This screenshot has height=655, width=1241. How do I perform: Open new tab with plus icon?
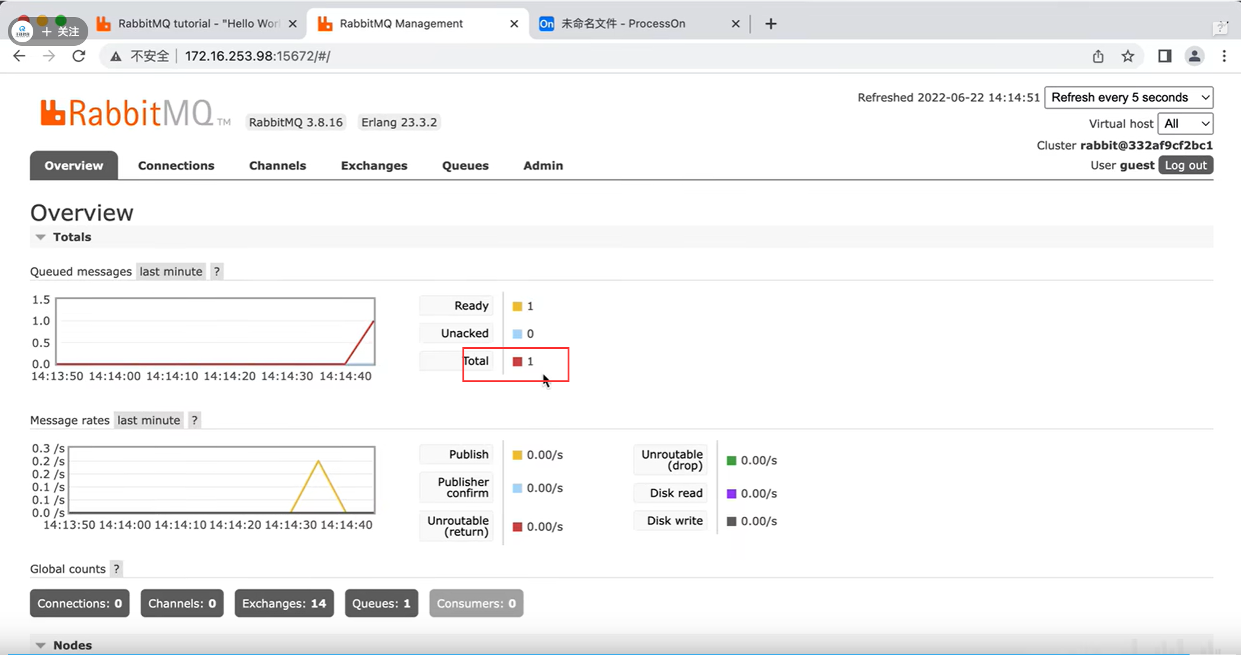(x=771, y=24)
